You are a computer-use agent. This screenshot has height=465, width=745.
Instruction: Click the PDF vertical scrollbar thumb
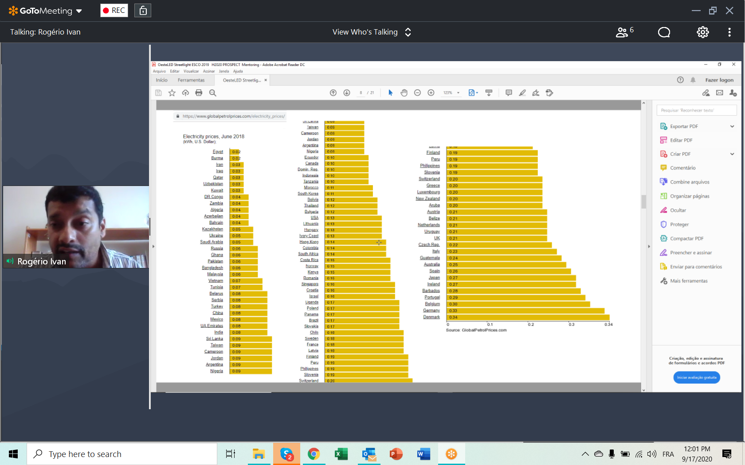[644, 201]
